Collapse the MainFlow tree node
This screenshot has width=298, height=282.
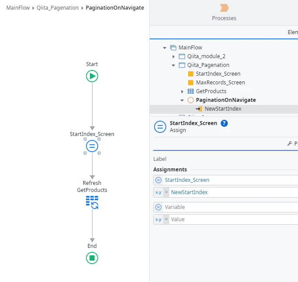coord(164,48)
